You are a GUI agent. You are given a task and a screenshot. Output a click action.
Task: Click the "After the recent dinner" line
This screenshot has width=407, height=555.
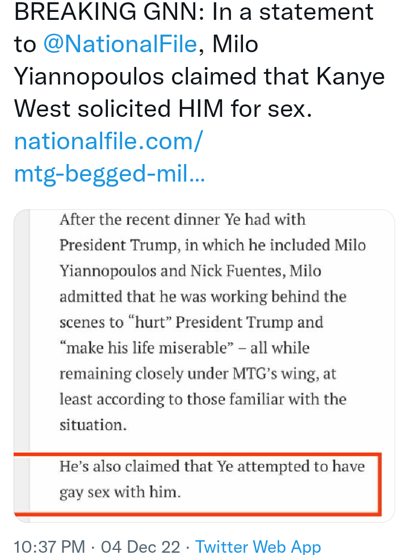[183, 220]
